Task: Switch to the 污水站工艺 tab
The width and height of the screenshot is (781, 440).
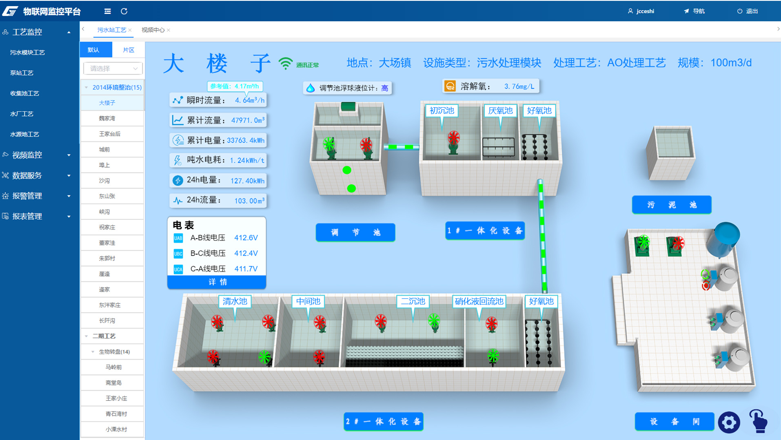Action: (x=111, y=30)
